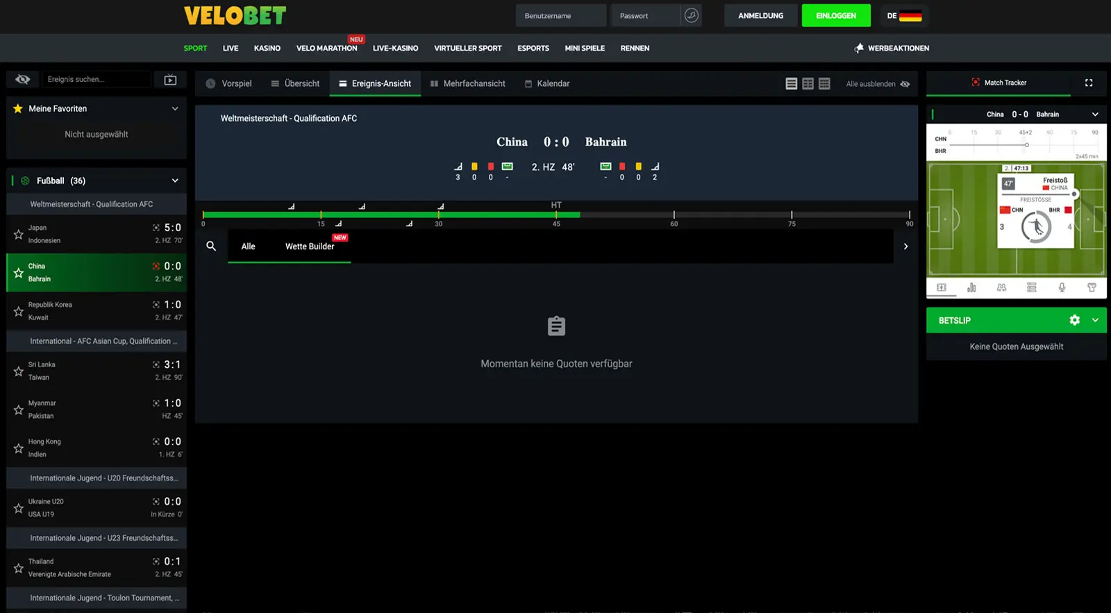Click the search magnifier beside the Alle tab
Screen dimensions: 1111x613
point(211,246)
